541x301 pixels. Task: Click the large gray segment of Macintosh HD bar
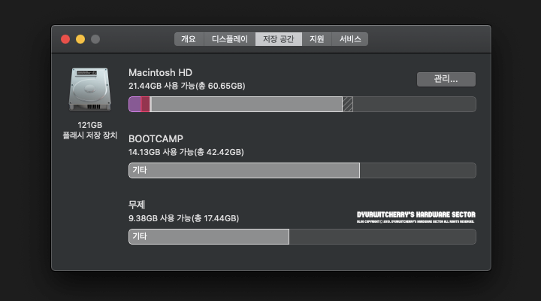(246, 105)
